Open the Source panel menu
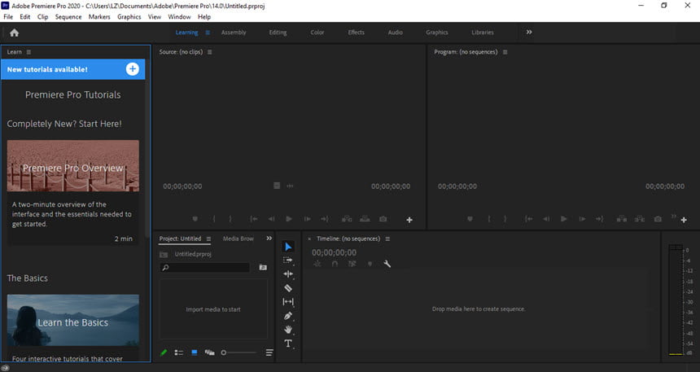 coord(209,52)
